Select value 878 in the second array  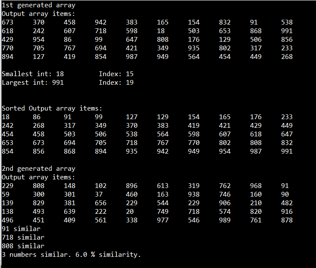pos(287,220)
